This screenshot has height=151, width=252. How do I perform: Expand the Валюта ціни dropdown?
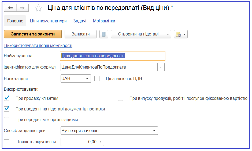pyautogui.click(x=87, y=78)
